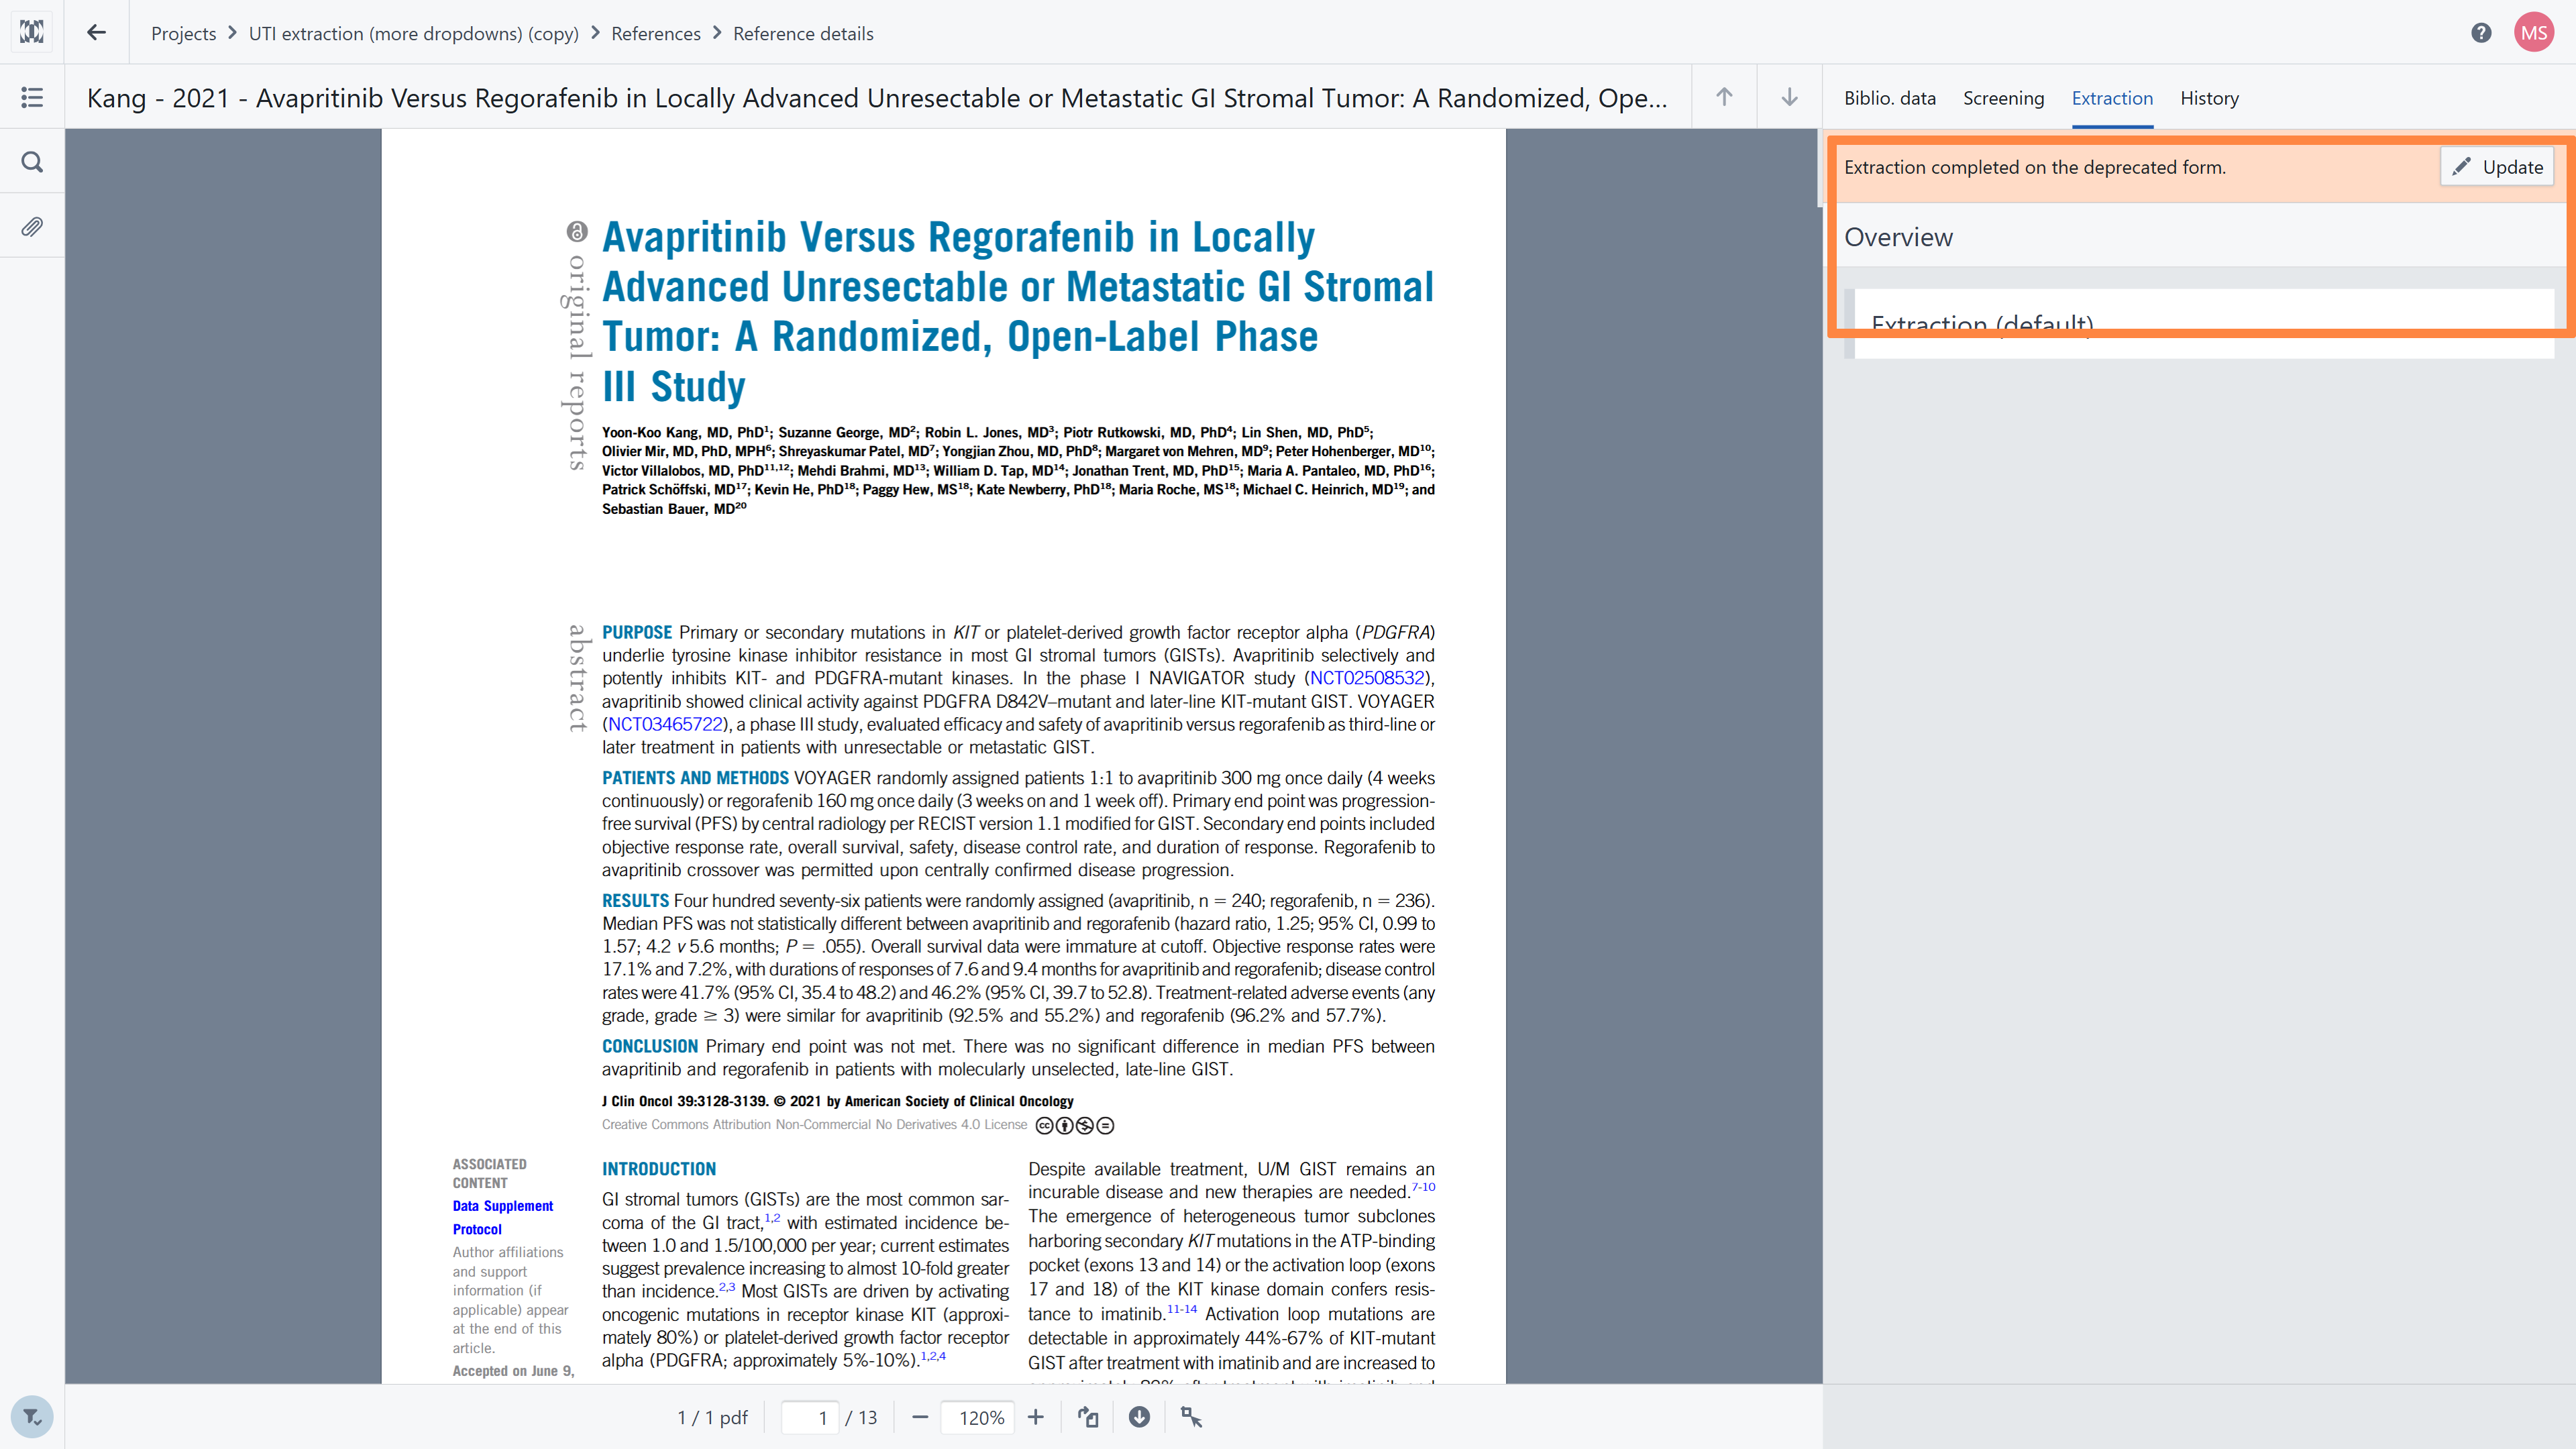Open the search panel magnifier icon

[32, 162]
